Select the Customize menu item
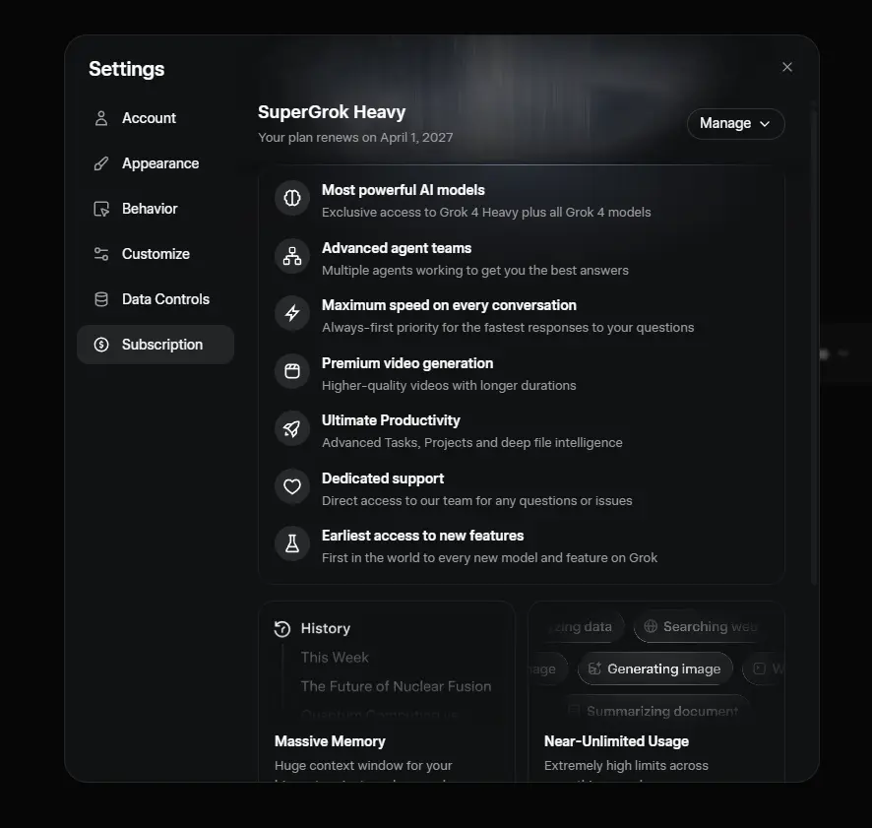 tap(156, 254)
